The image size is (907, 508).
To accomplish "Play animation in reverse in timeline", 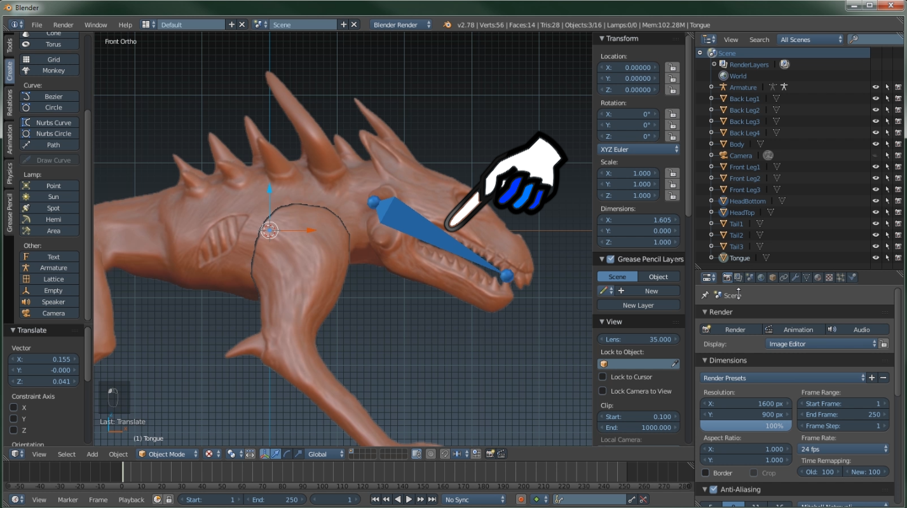I will pyautogui.click(x=398, y=500).
